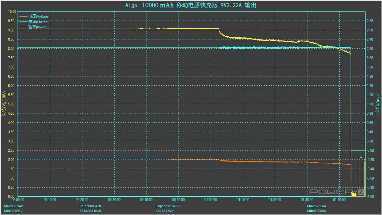Select the 电流(Current) legend label

(x=39, y=22)
